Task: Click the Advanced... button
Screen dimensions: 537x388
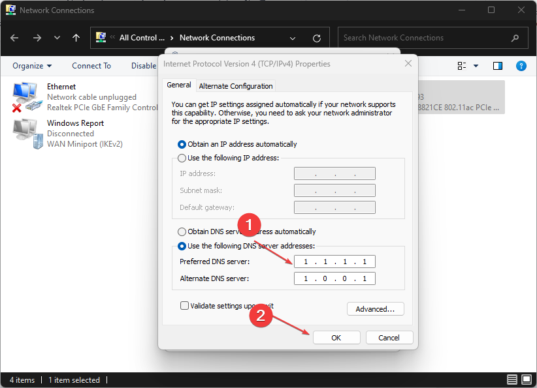Action: 375,309
